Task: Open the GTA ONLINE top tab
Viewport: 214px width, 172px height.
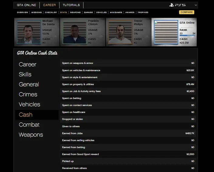Action: click(26, 5)
